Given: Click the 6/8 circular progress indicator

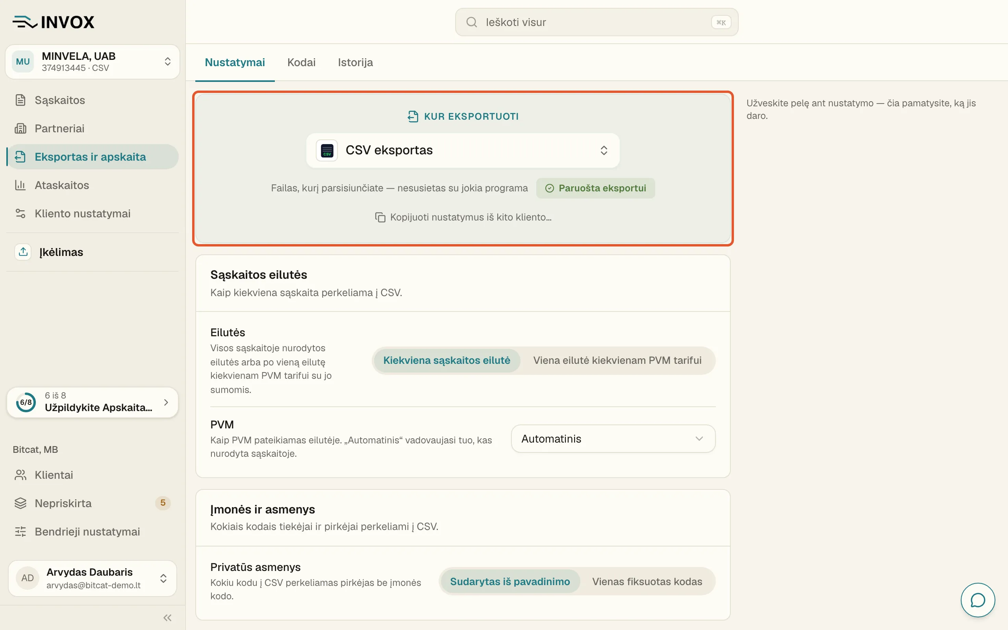Looking at the screenshot, I should click(26, 402).
